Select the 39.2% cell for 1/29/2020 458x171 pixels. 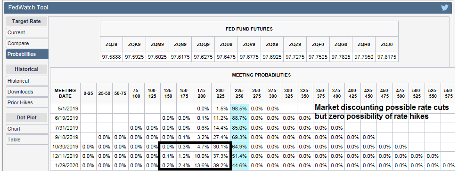coord(221,165)
